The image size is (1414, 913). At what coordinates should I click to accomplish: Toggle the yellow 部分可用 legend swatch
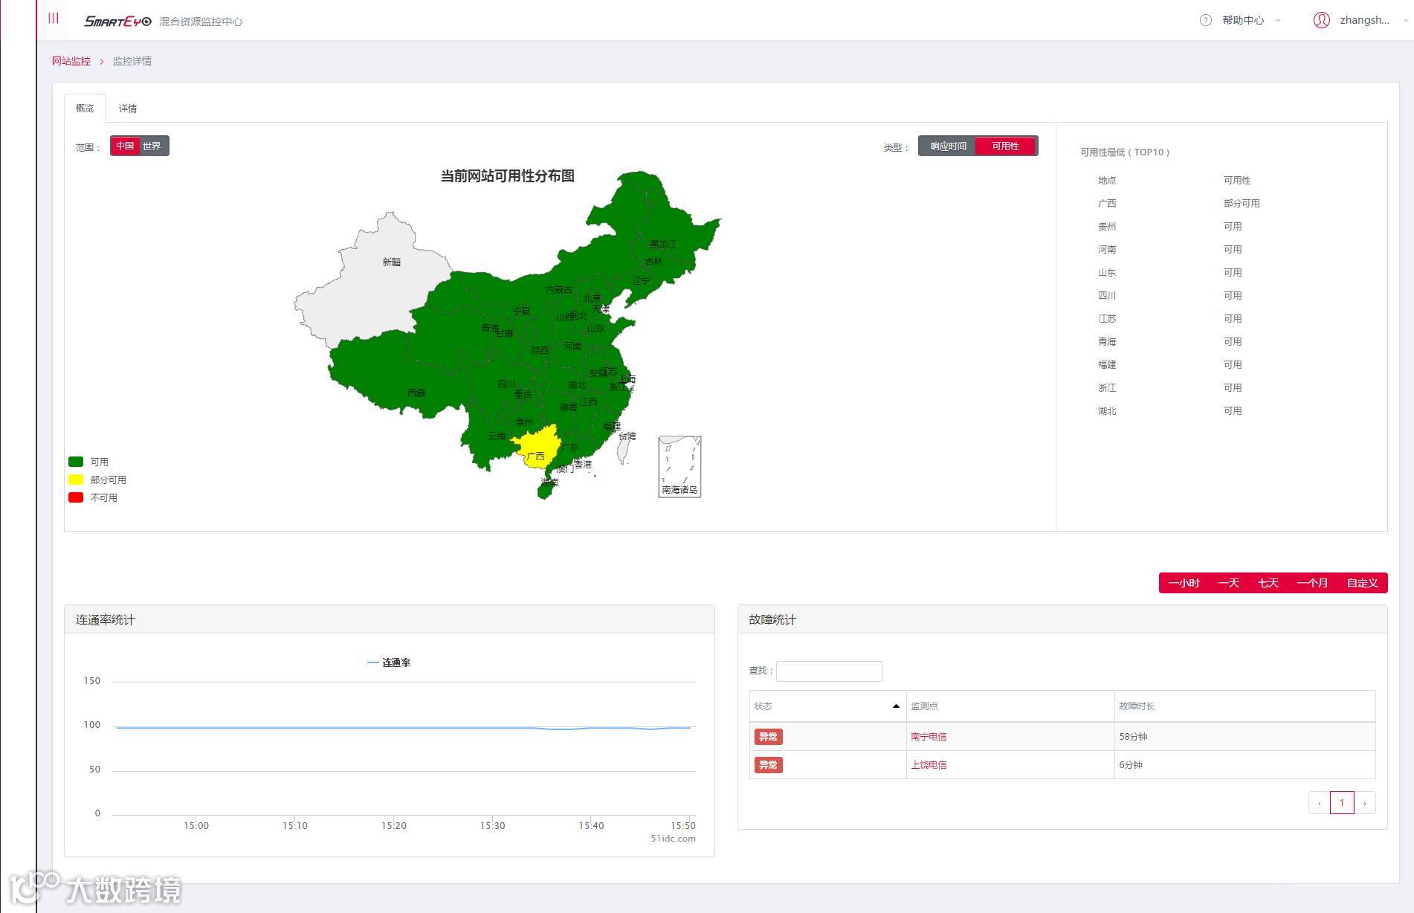click(x=76, y=480)
